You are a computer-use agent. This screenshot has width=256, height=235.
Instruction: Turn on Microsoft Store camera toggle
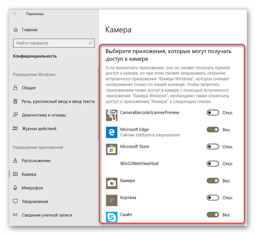tap(213, 147)
